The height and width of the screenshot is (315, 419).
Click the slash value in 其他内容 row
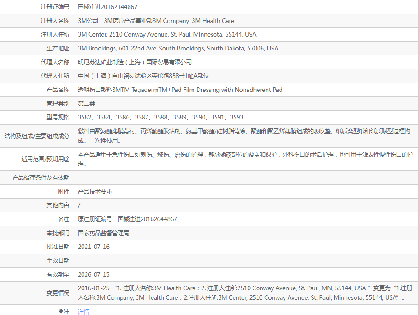pyautogui.click(x=79, y=205)
